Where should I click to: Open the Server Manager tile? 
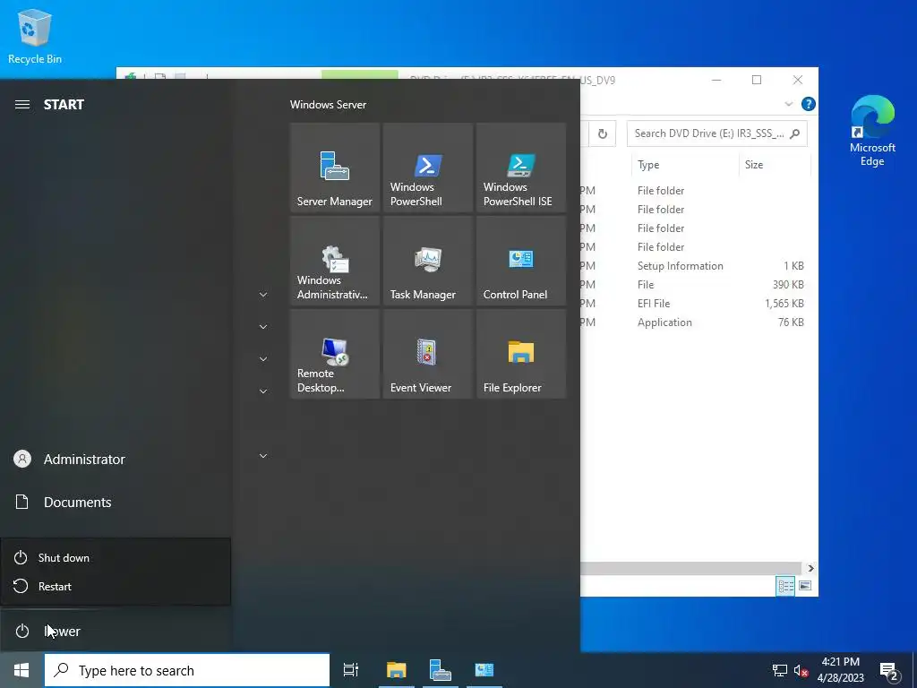click(x=335, y=168)
